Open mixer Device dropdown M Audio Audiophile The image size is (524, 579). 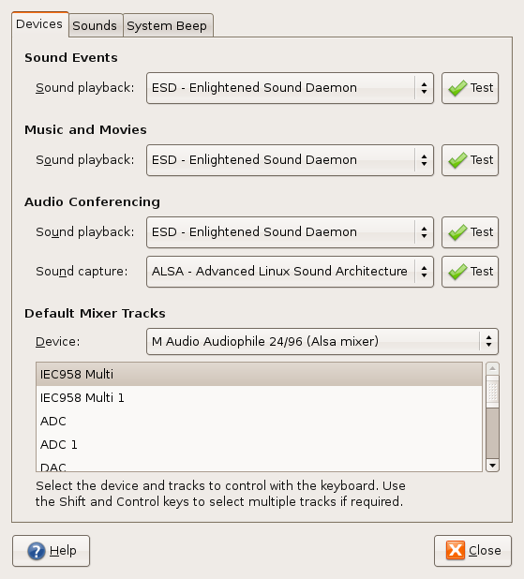click(x=322, y=342)
